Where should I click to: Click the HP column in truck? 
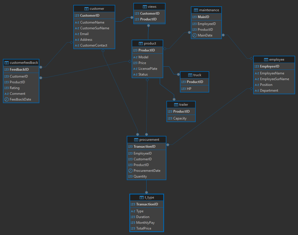point(189,89)
